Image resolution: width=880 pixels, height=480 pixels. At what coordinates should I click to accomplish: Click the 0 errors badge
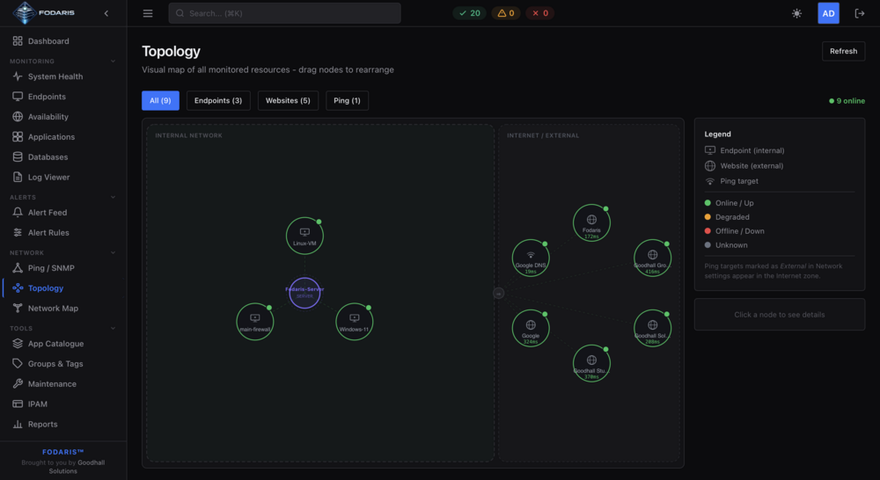click(x=540, y=13)
